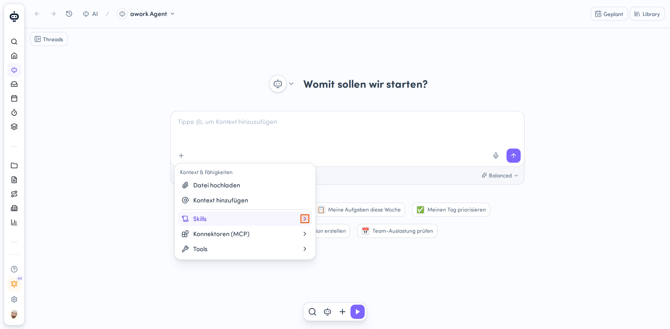Open the documents icon in sidebar
The image size is (670, 329).
coord(14,180)
